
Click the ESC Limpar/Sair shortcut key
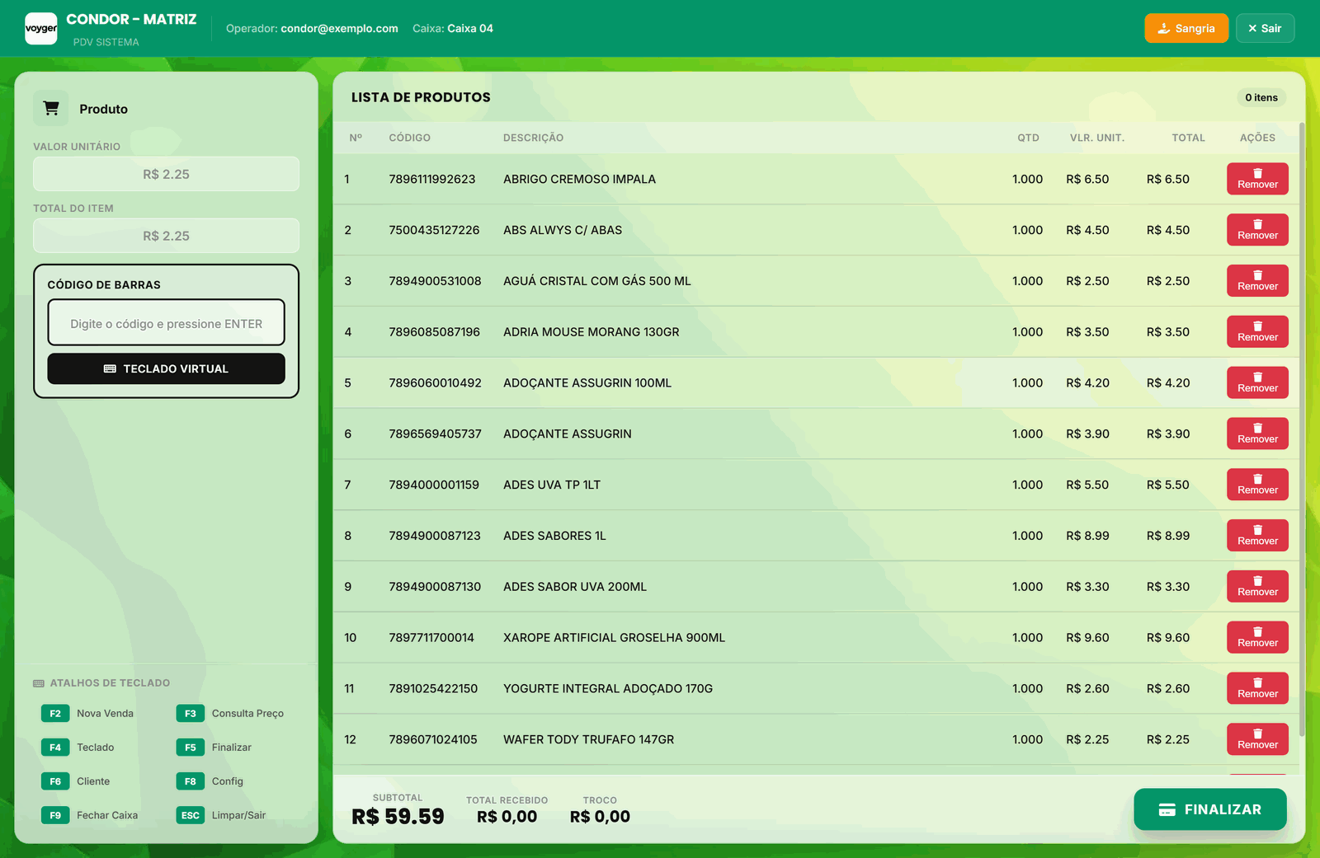point(191,815)
